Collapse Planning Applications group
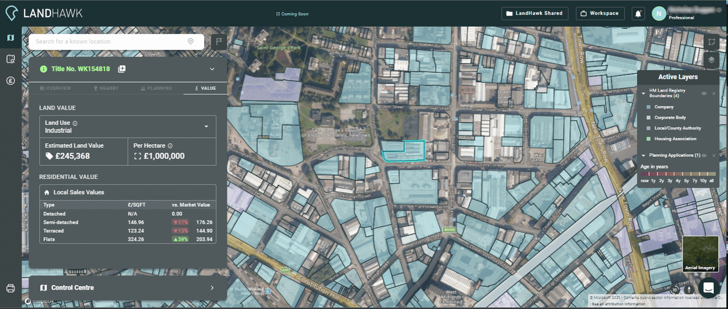 coord(643,156)
